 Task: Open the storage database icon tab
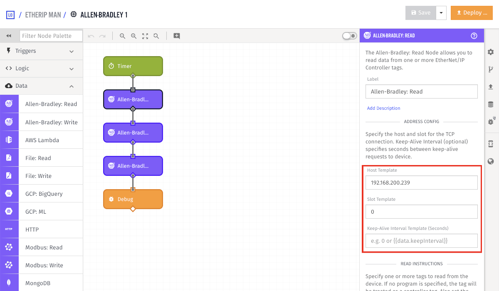(491, 104)
